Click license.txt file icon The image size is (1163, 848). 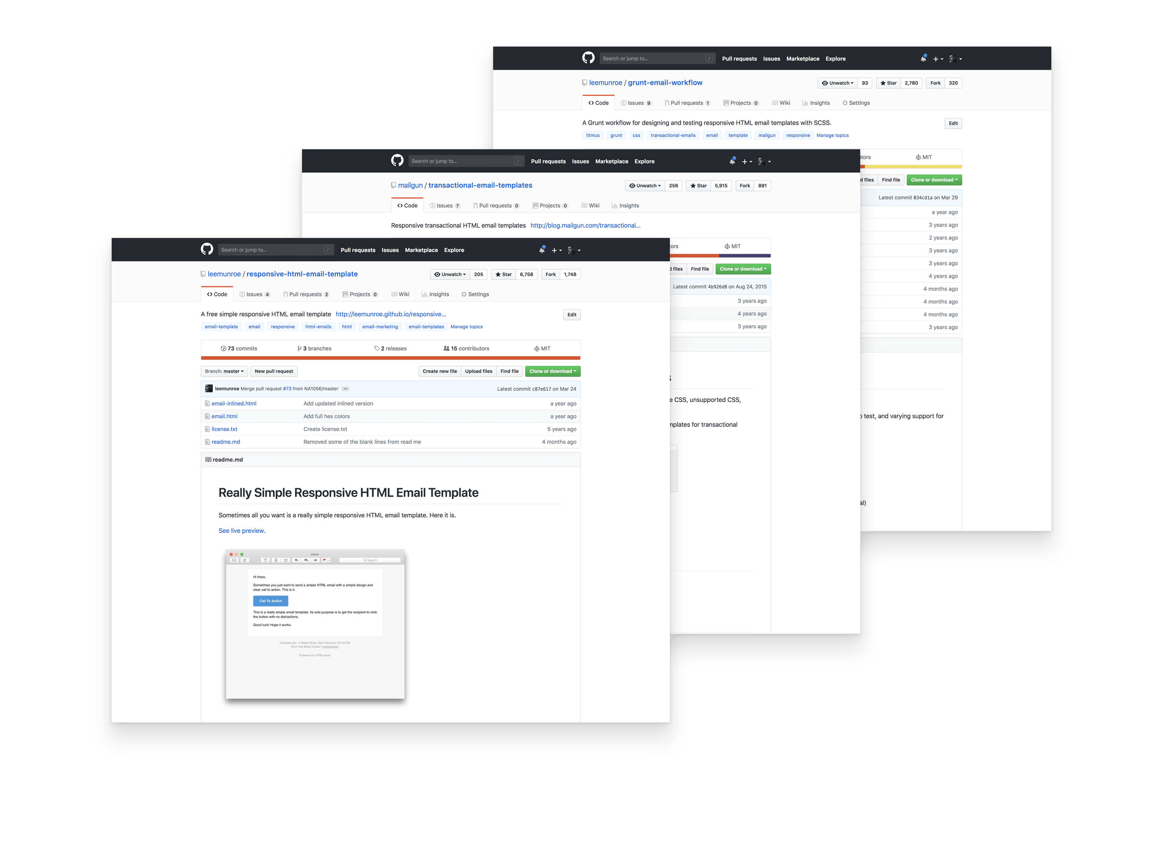pyautogui.click(x=207, y=429)
